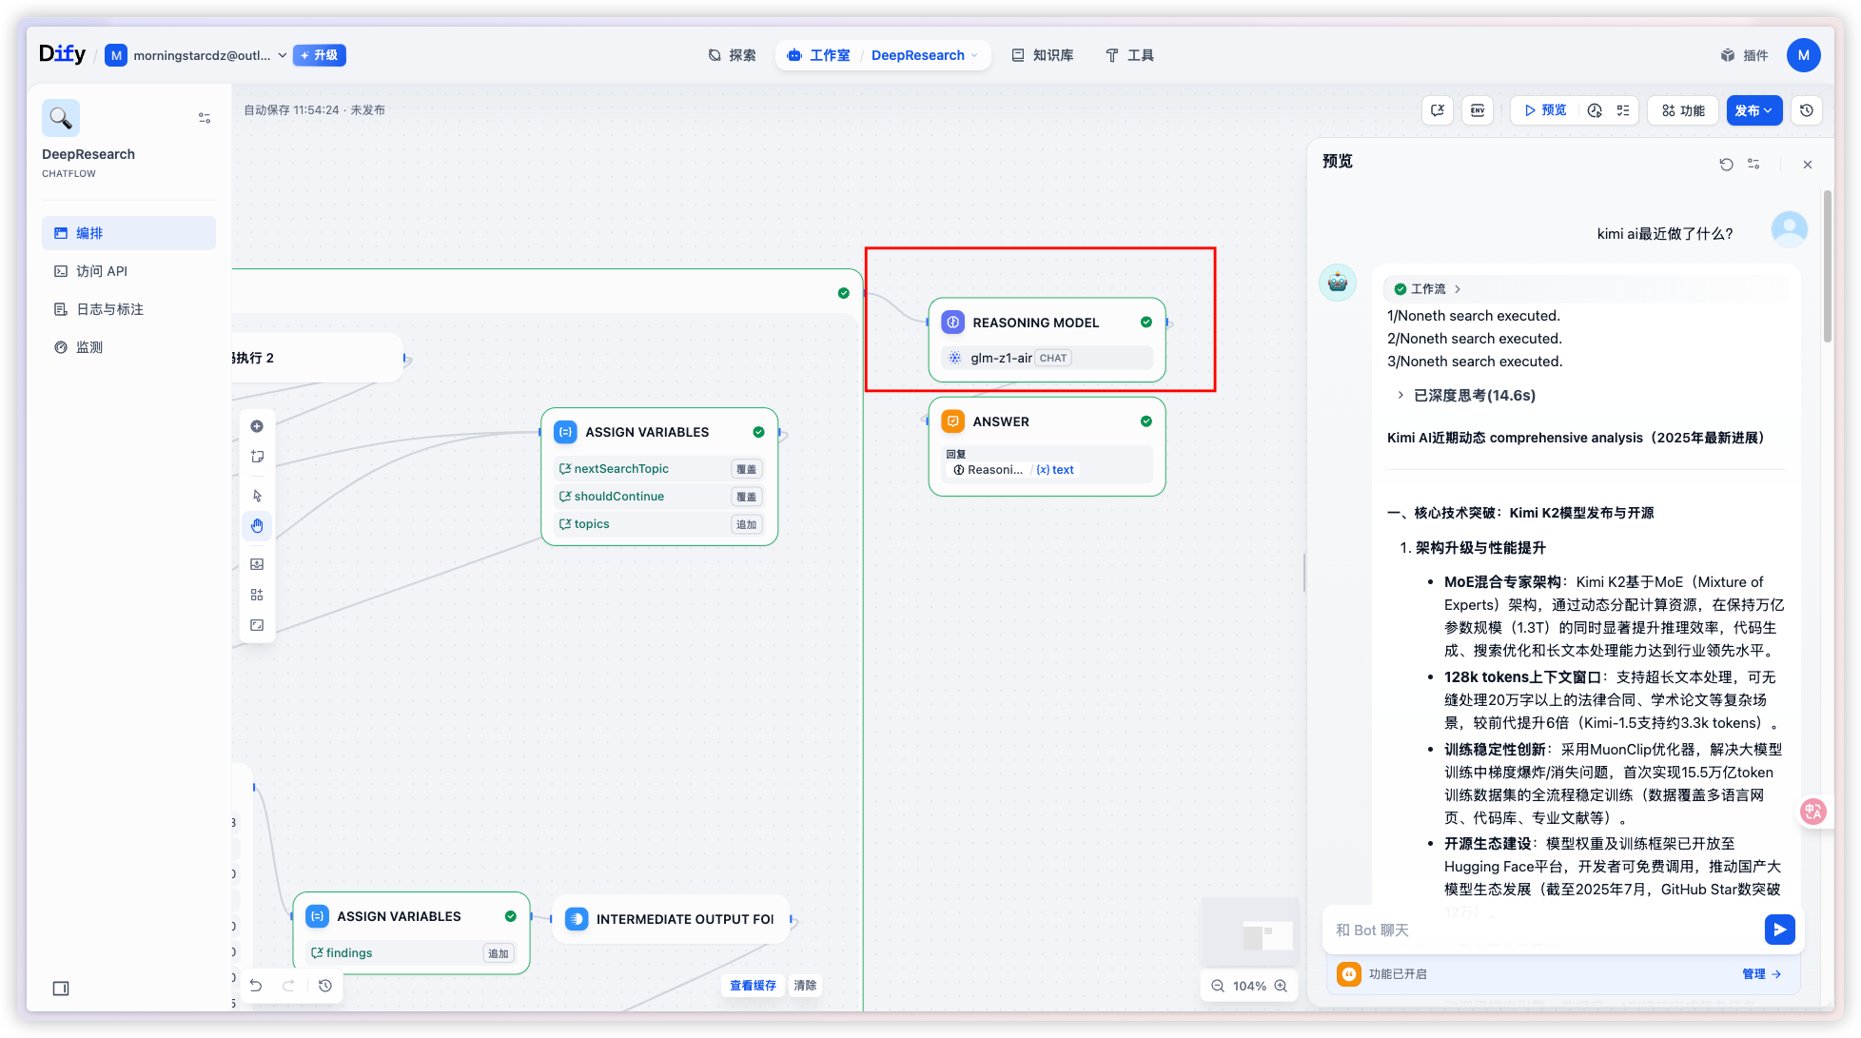Select 日志与标注 in the left sidebar
This screenshot has height=1038, width=1861.
tap(109, 309)
